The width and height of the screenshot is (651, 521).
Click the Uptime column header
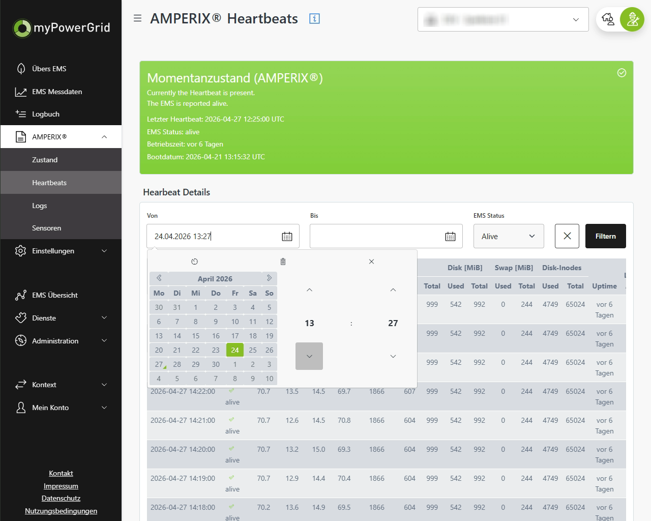click(x=604, y=286)
